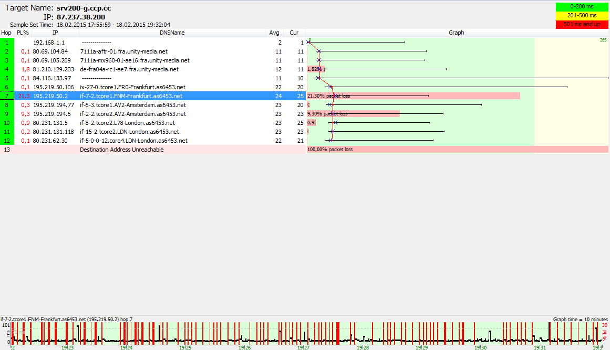Click the 21,30% packet loss bar
610x350 pixels.
coord(413,96)
